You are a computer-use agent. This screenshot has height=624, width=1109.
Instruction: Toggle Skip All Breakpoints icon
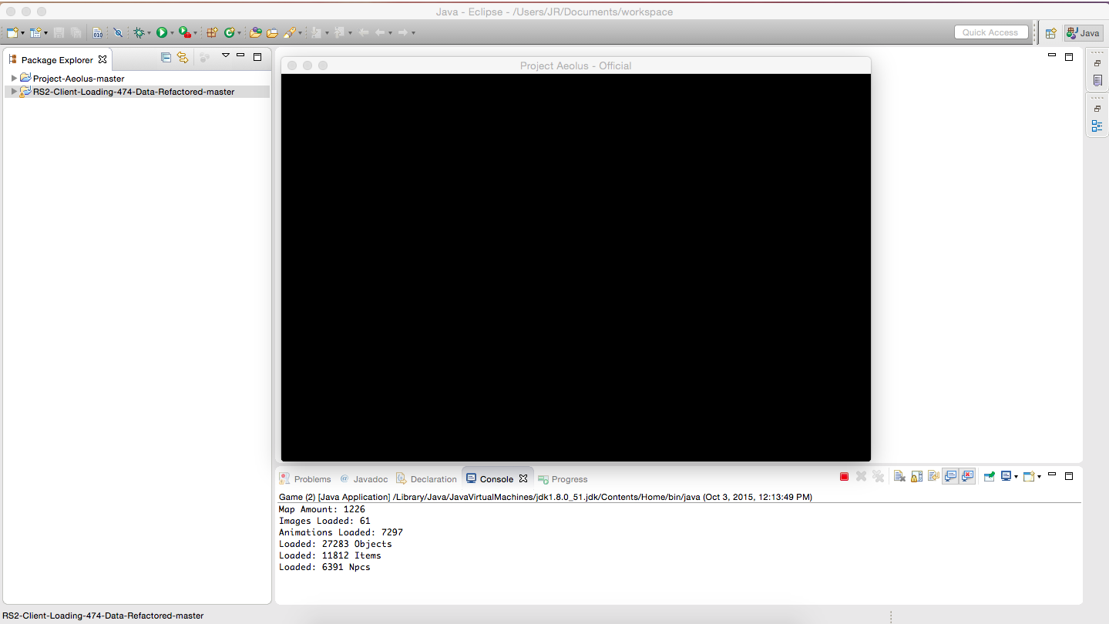(x=118, y=32)
